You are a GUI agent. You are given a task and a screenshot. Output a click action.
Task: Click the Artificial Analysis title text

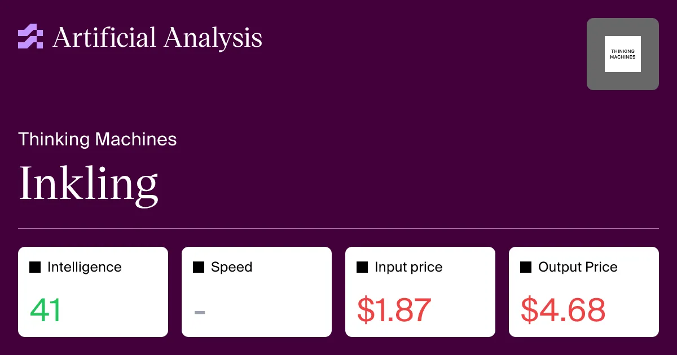pos(157,37)
